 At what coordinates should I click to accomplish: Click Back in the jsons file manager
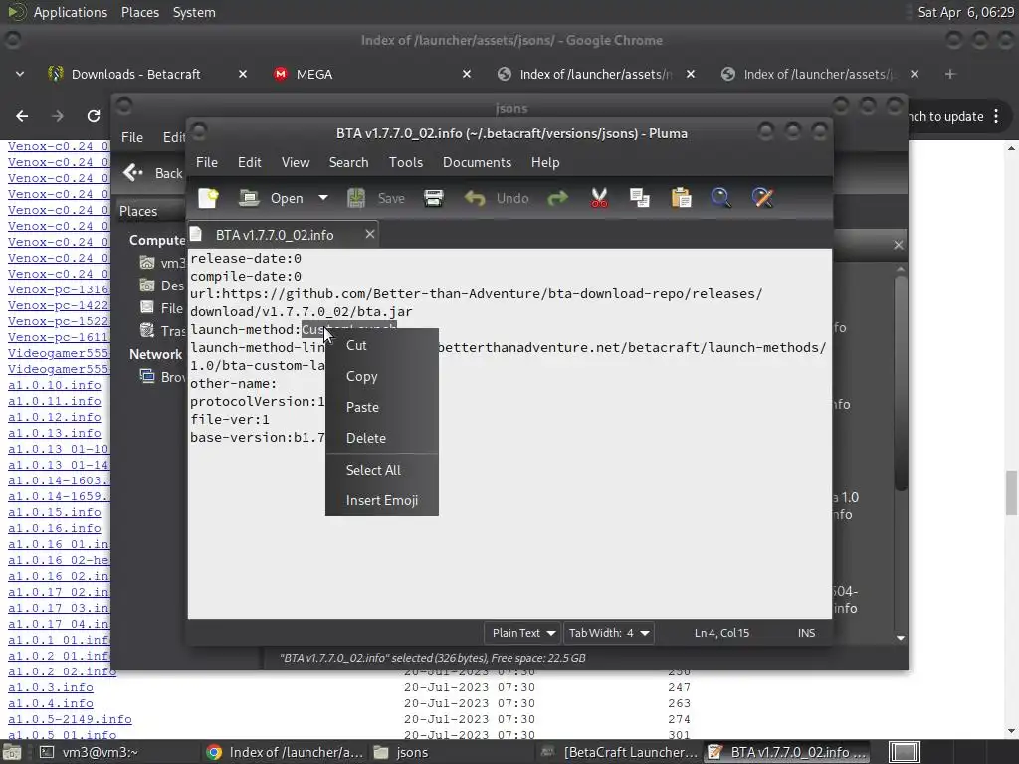coord(153,173)
